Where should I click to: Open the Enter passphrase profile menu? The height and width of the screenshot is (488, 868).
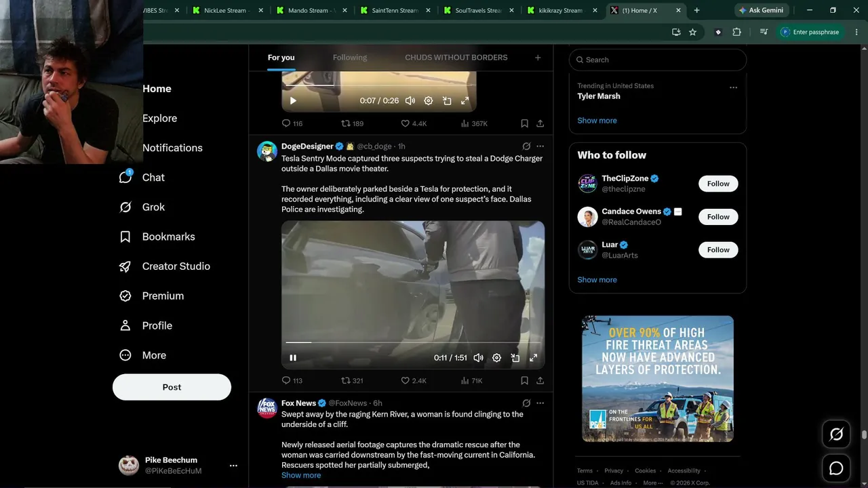tap(810, 32)
